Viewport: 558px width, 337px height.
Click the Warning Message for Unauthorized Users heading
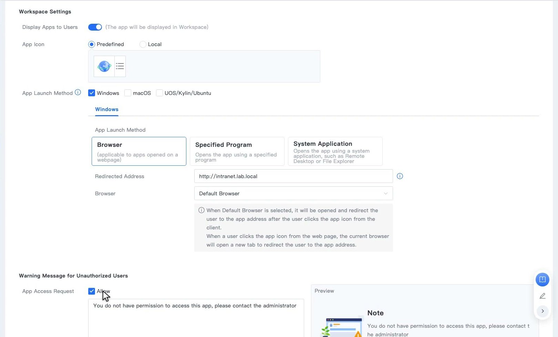pyautogui.click(x=73, y=276)
